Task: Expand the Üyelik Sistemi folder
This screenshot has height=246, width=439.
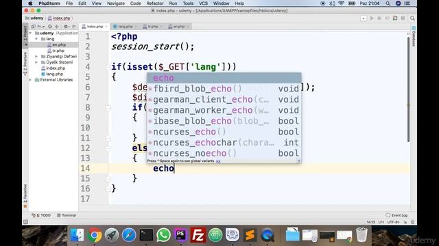Action: (x=36, y=62)
